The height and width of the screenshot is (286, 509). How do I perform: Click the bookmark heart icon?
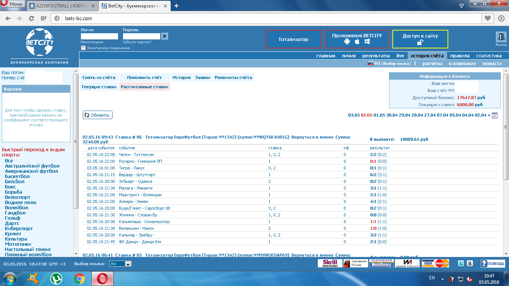487,18
